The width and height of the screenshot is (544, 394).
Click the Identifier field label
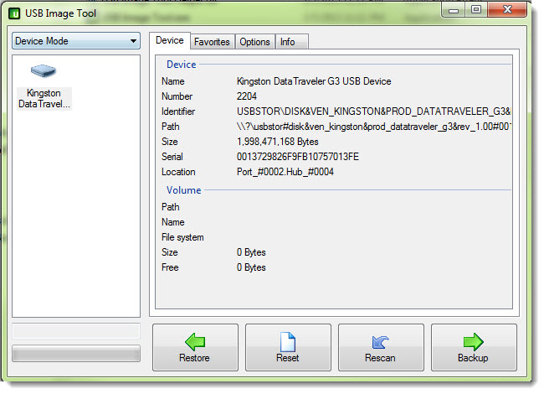178,111
